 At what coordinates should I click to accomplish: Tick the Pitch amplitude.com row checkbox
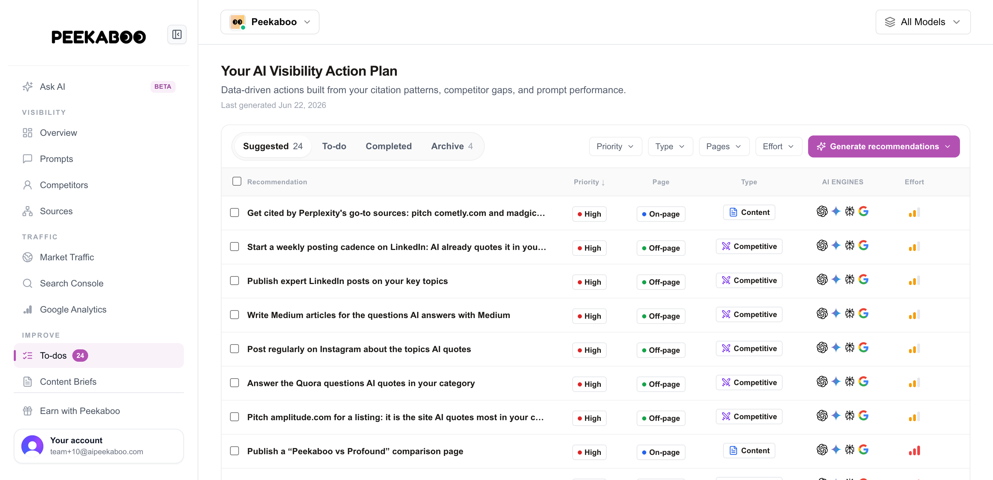tap(234, 417)
